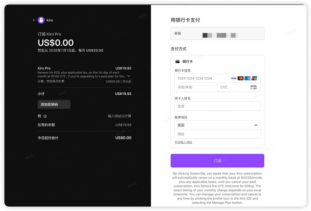Click the 小计 subtotal label
The image size is (311, 211).
tap(41, 94)
